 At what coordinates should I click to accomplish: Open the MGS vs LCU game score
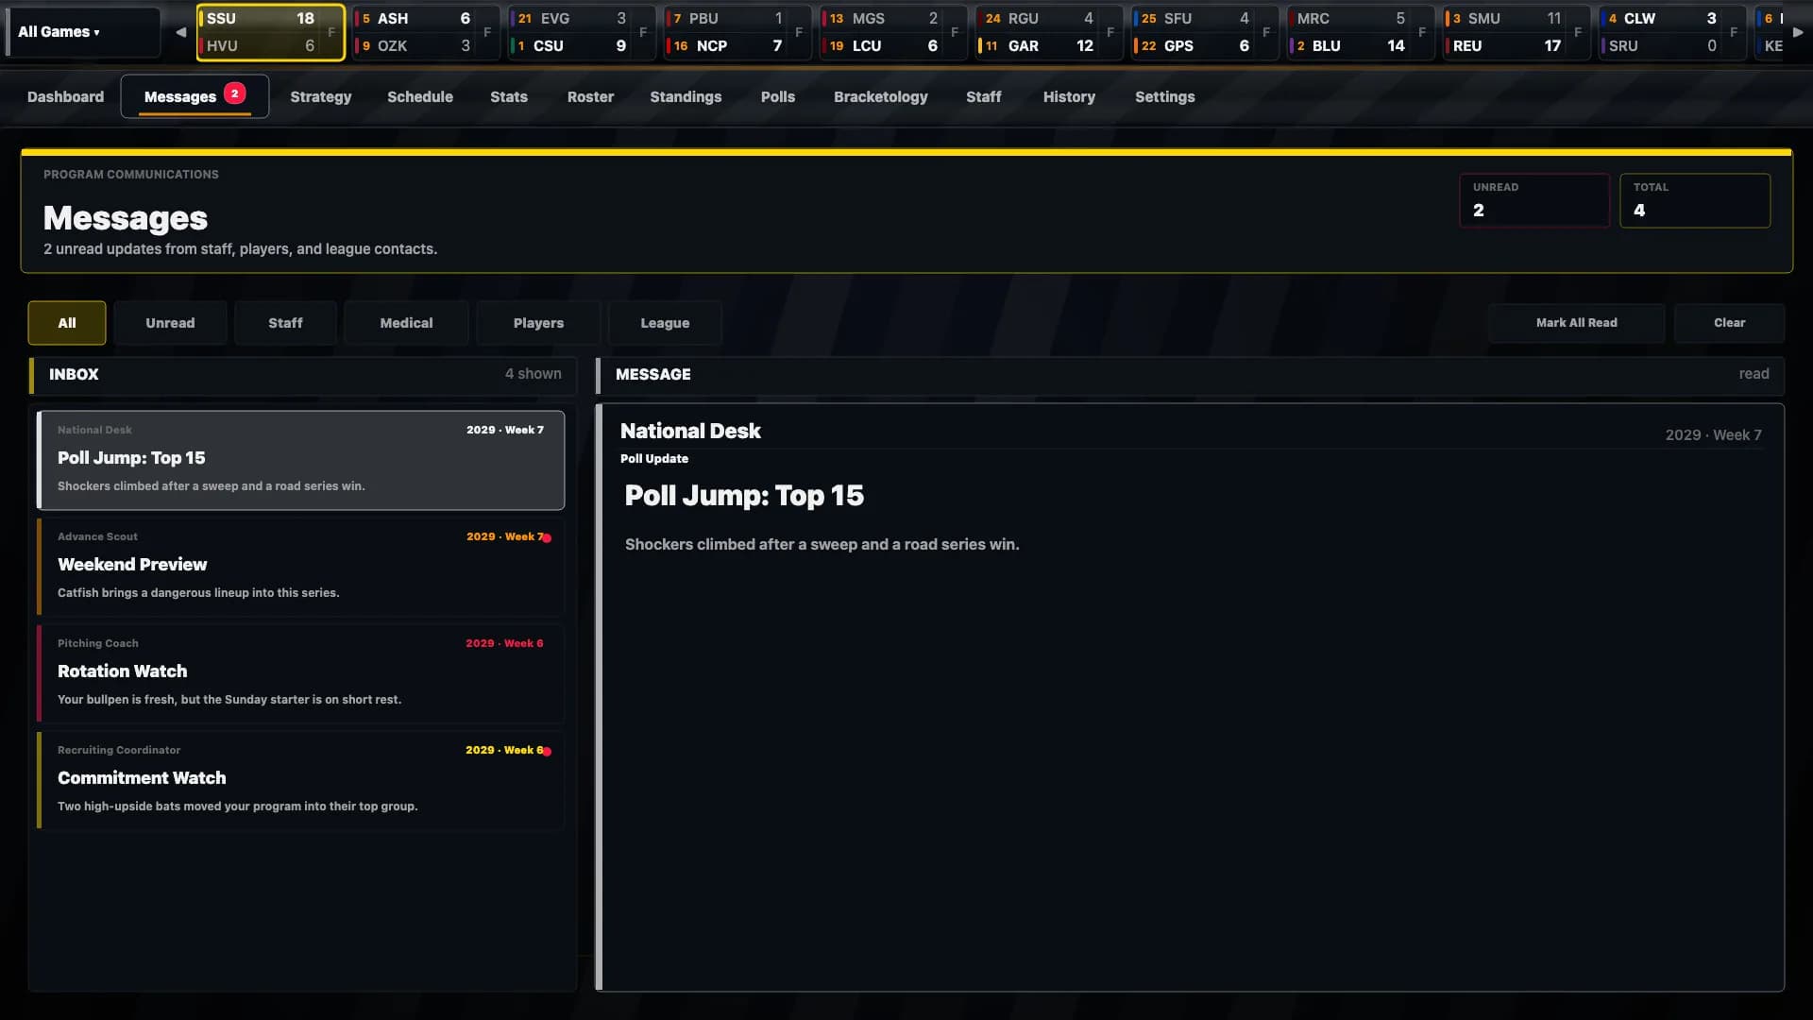893,32
